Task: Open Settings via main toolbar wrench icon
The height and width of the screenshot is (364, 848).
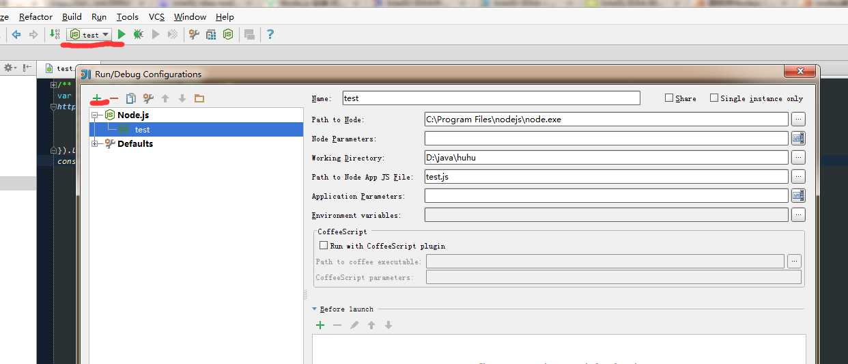Action: click(194, 34)
